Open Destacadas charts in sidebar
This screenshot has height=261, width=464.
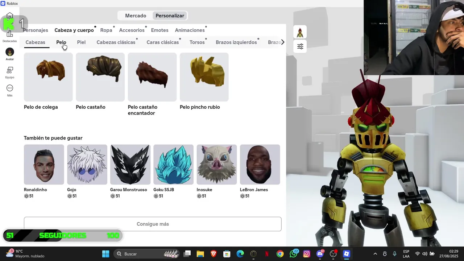pos(10,36)
